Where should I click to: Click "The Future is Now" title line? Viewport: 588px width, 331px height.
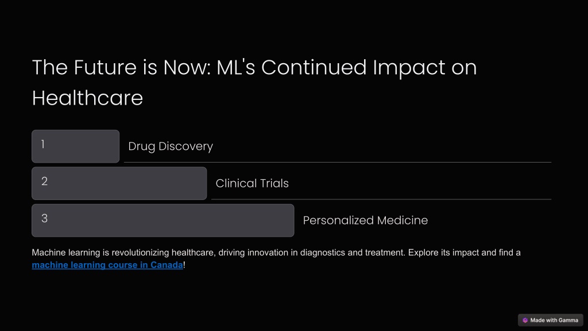point(254,68)
